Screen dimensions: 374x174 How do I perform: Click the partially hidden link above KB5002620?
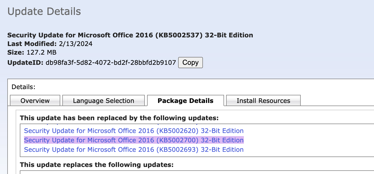pyautogui.click(x=111, y=124)
